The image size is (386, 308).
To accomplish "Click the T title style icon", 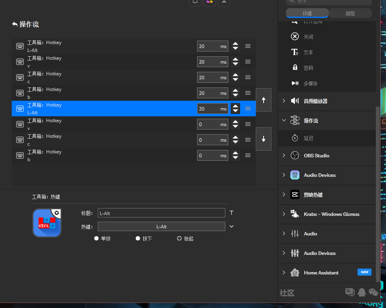I will 232,213.
